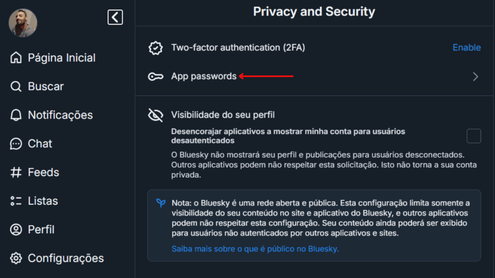Check the desencorajar aplicativos checkbox
495x278 pixels.
point(474,136)
